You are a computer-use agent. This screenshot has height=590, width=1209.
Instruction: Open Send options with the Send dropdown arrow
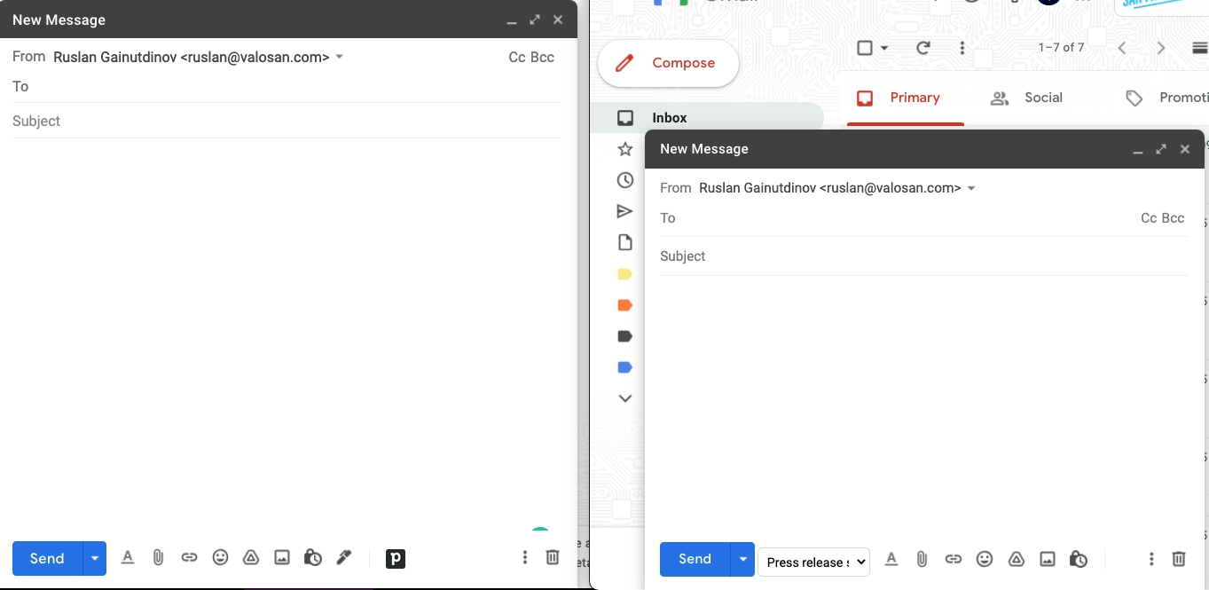click(742, 559)
